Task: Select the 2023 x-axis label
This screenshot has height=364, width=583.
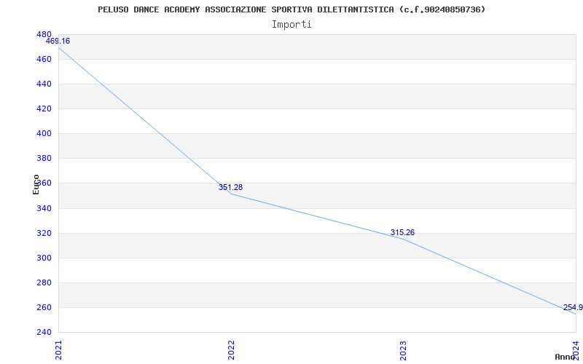Action: coord(404,350)
